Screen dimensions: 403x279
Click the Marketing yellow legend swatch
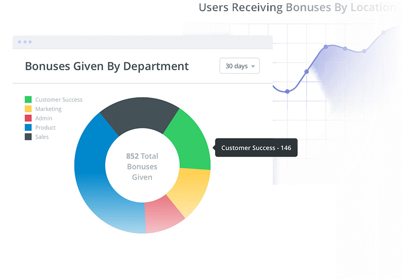click(x=28, y=109)
